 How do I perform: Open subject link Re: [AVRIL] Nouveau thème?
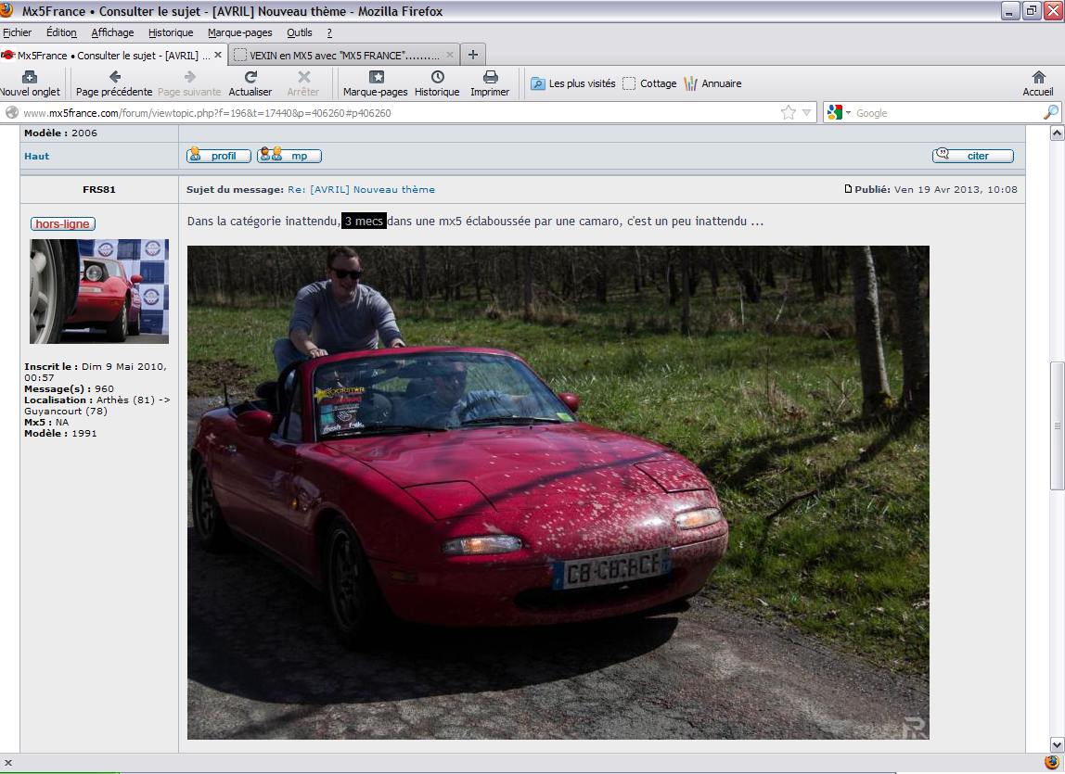pyautogui.click(x=362, y=189)
